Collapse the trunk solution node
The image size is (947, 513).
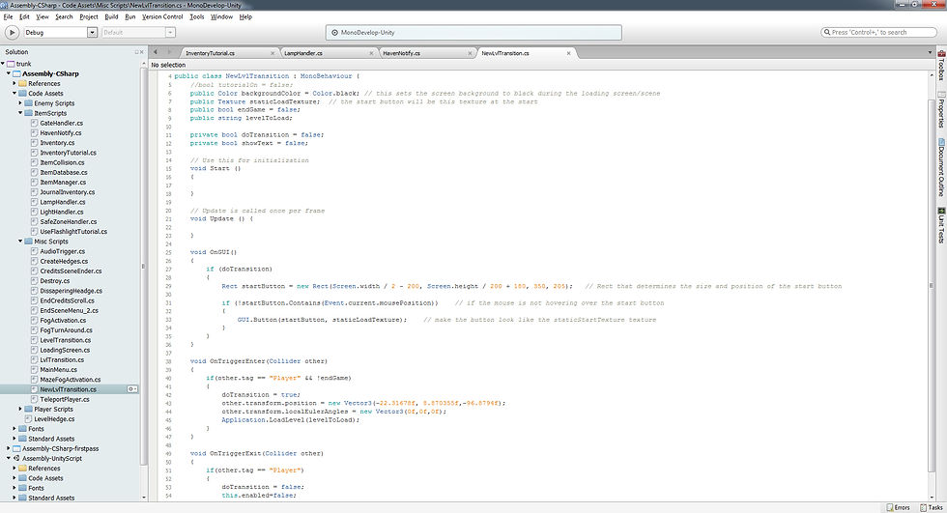pyautogui.click(x=3, y=64)
